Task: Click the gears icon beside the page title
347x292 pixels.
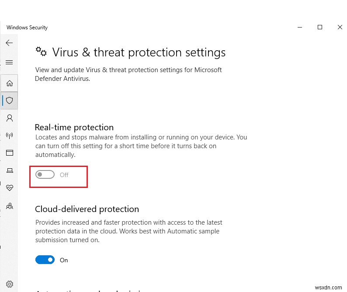Action: point(41,52)
